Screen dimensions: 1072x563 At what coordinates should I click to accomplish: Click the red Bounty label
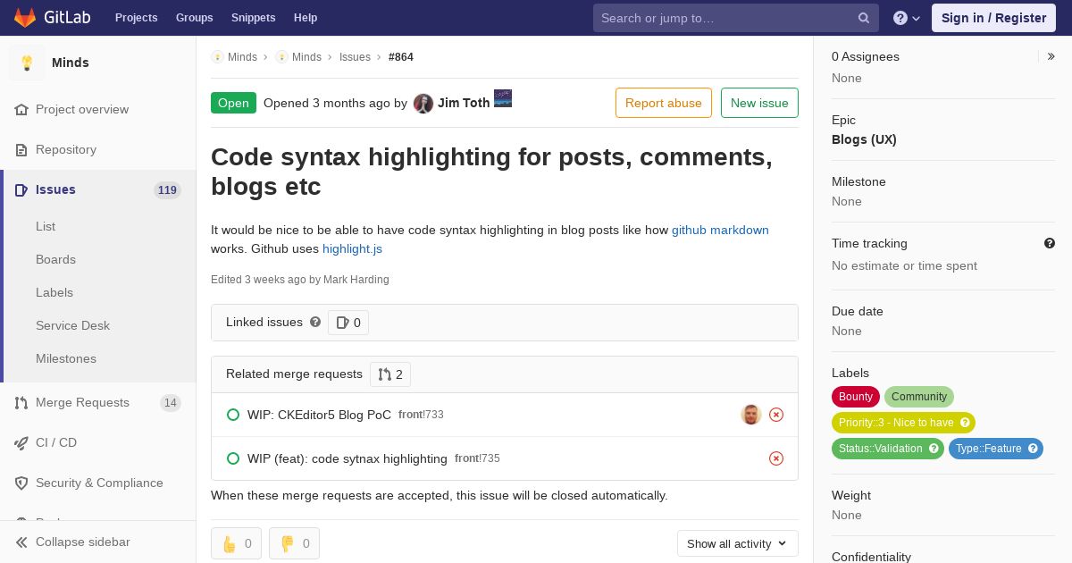pos(855,397)
